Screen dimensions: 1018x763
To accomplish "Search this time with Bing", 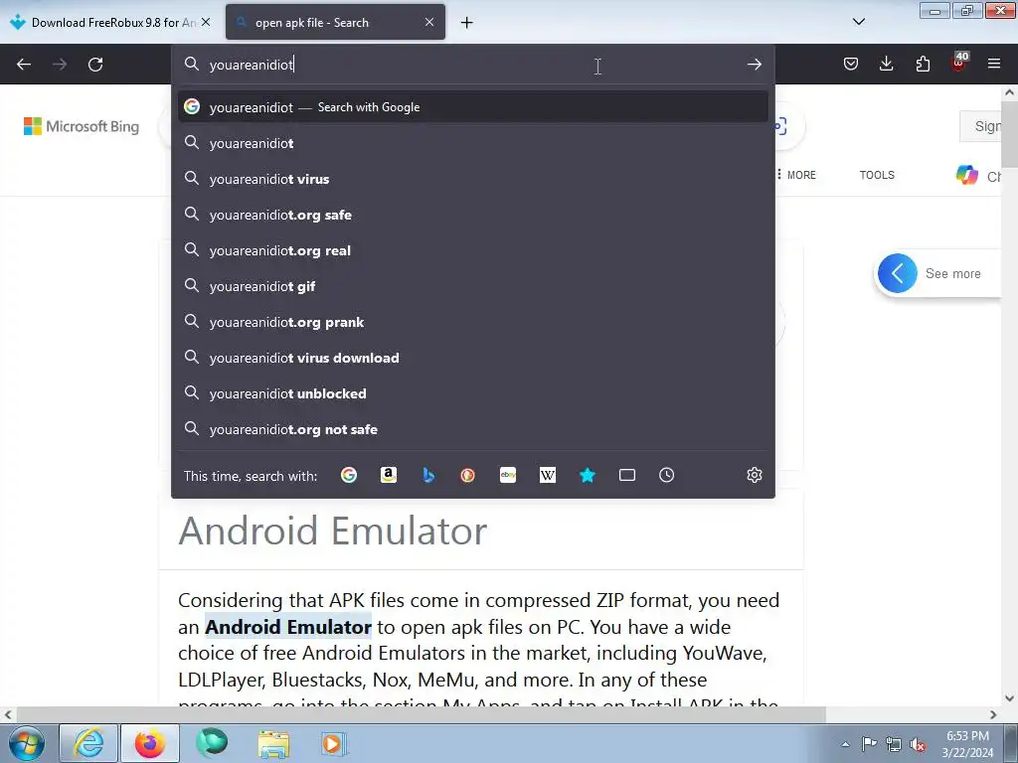I will (428, 476).
